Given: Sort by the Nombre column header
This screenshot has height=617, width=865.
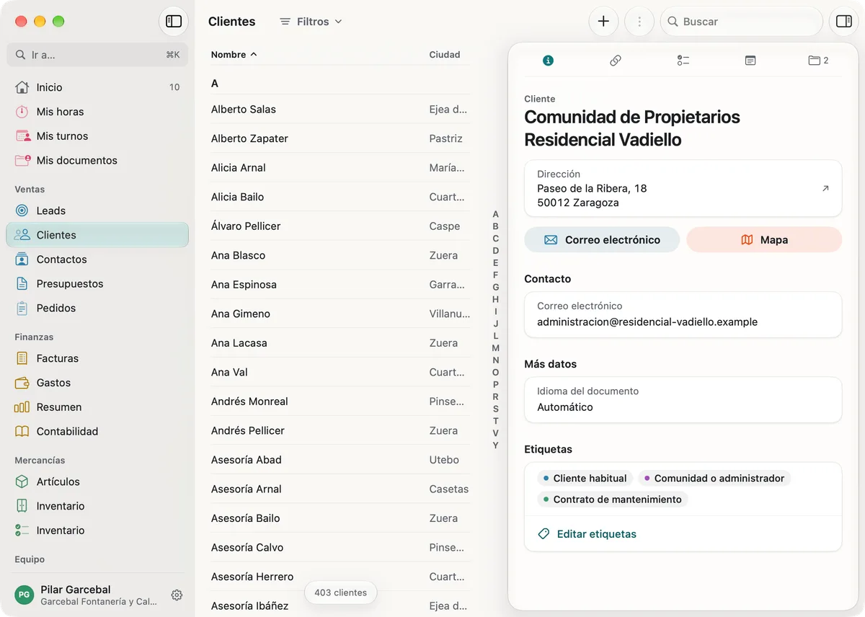Looking at the screenshot, I should [x=234, y=55].
